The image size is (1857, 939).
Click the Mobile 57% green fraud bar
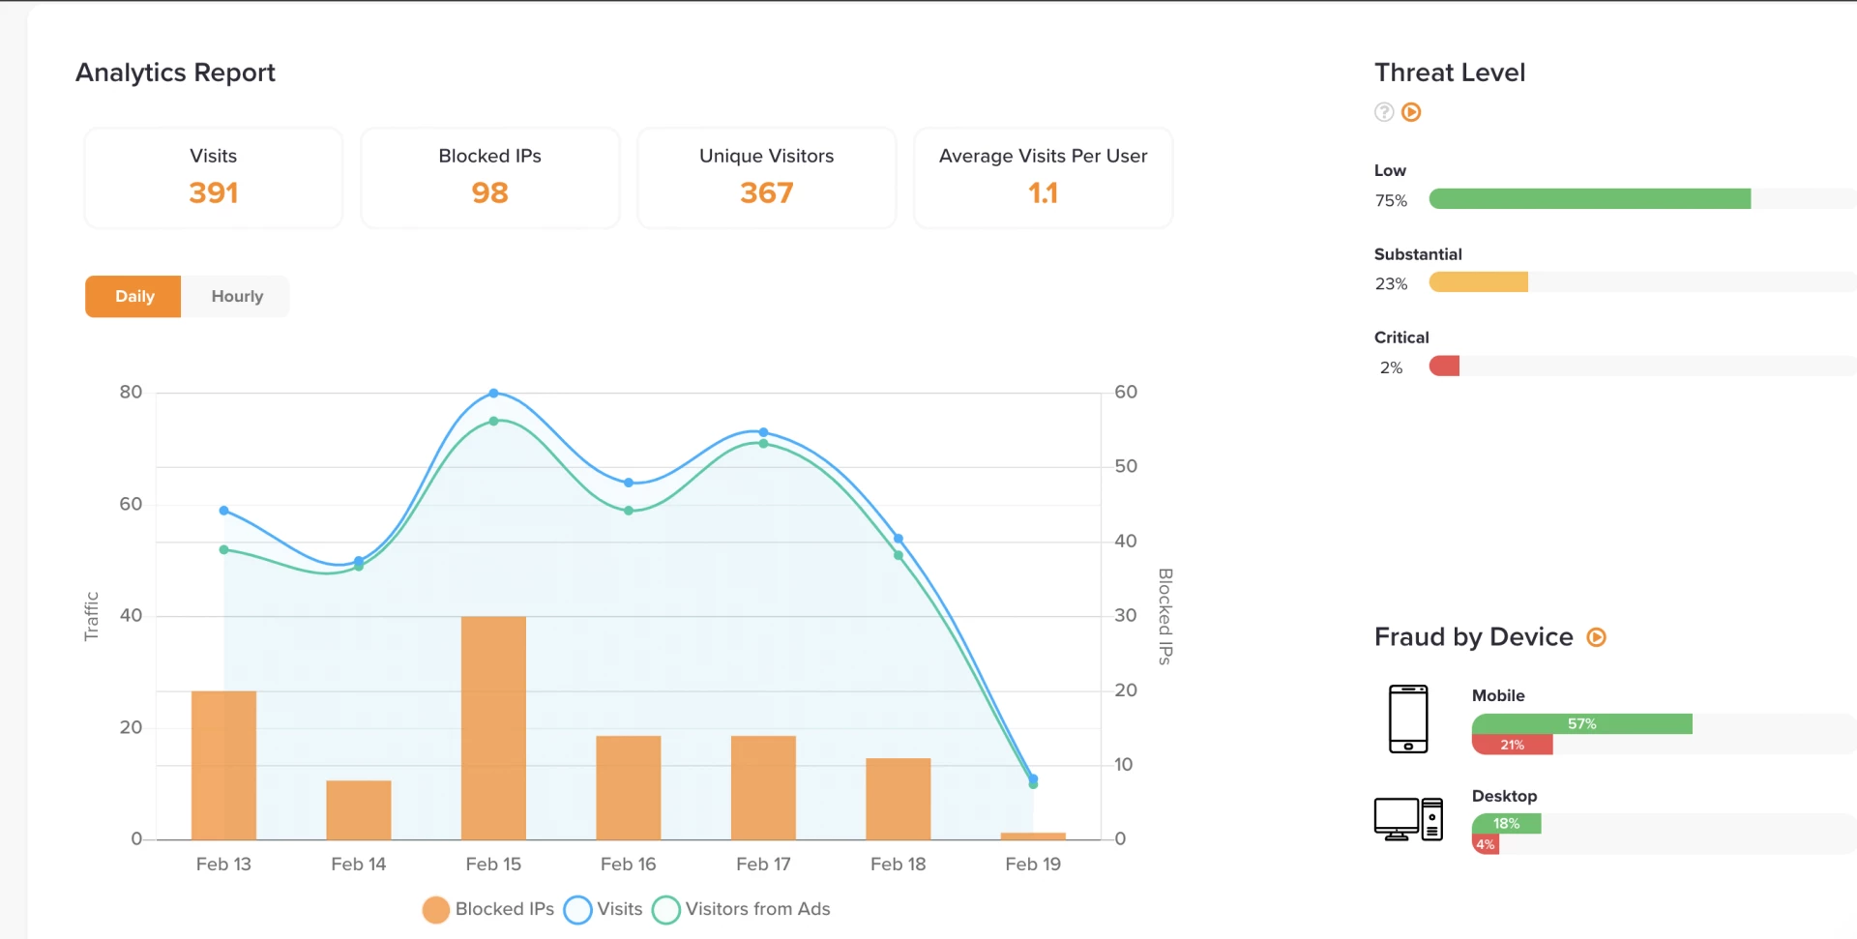1581,724
